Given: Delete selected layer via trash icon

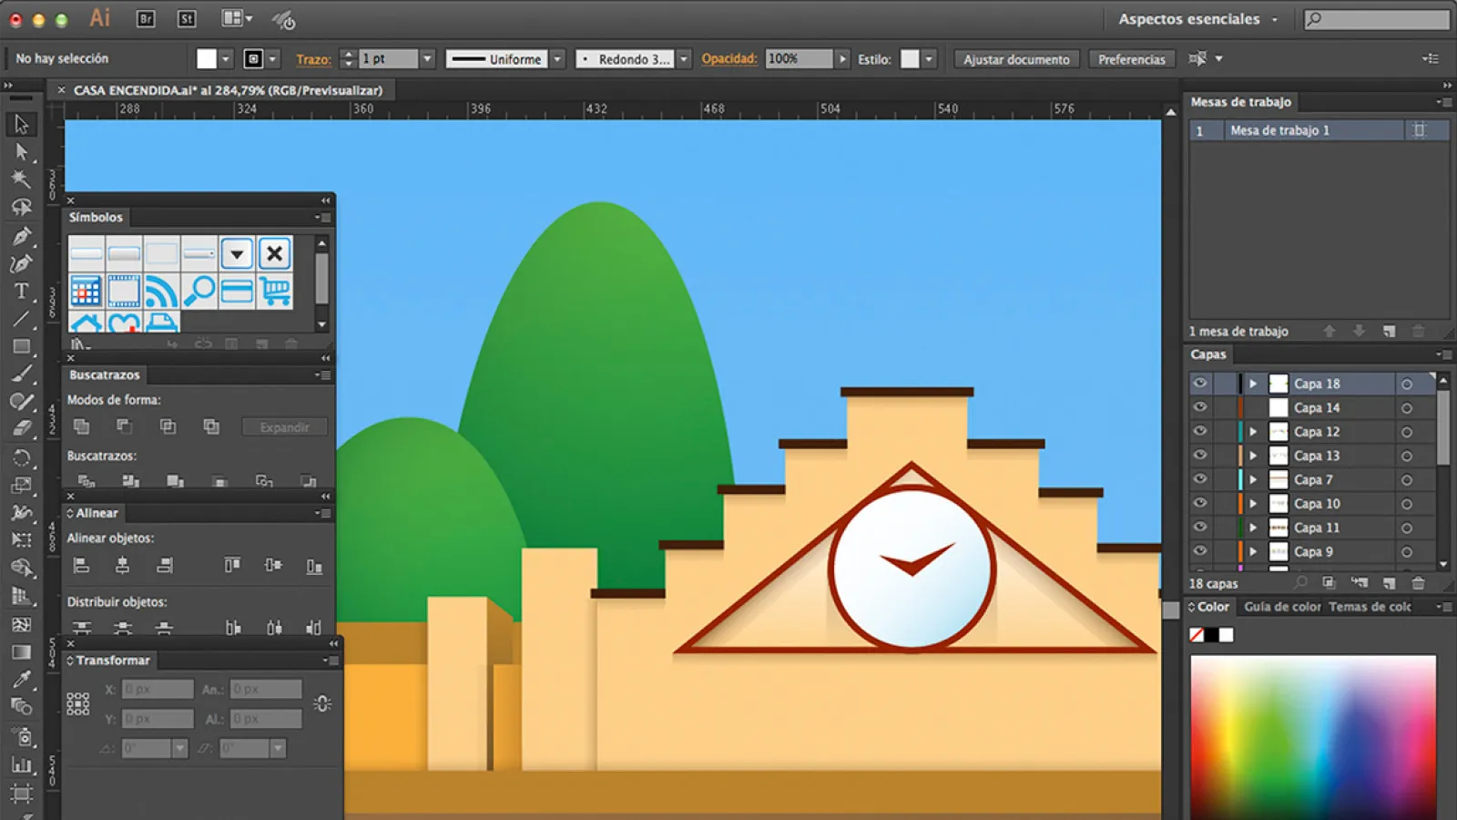Looking at the screenshot, I should pyautogui.click(x=1419, y=583).
